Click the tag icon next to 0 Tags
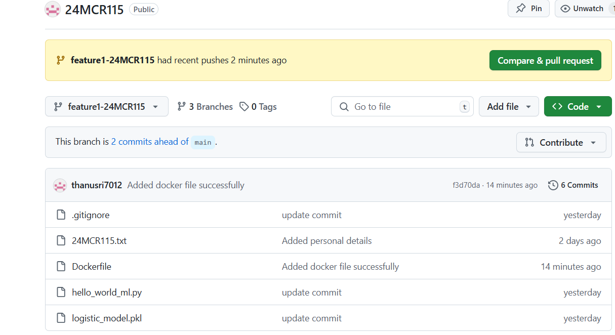615x335 pixels. (244, 107)
